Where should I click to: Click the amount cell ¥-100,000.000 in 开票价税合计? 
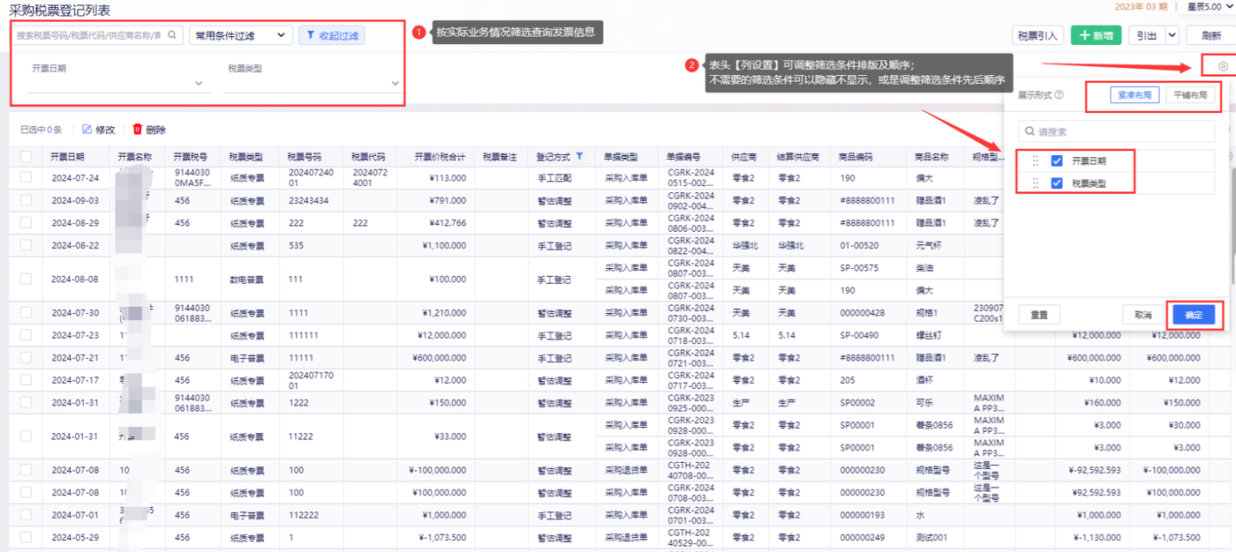tap(438, 470)
